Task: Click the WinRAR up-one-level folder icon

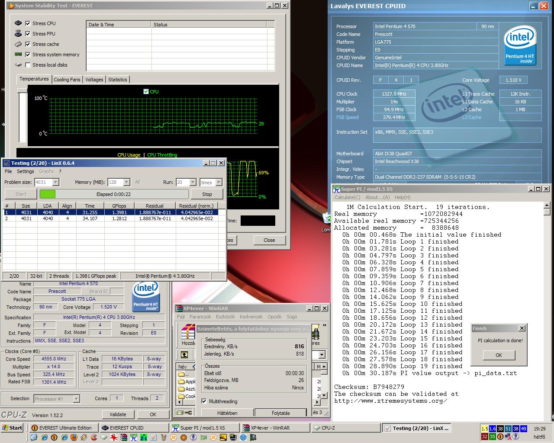Action: click(184, 355)
